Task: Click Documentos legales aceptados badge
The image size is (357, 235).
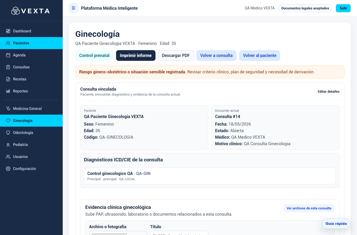Action: coord(305,8)
